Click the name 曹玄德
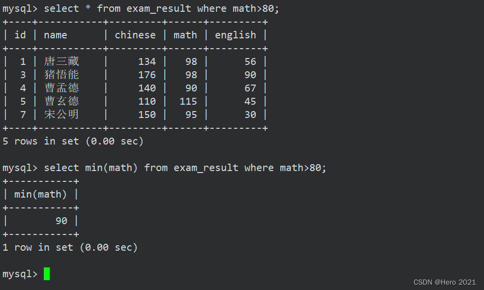Screen dimensions: 484x290 [x=61, y=101]
